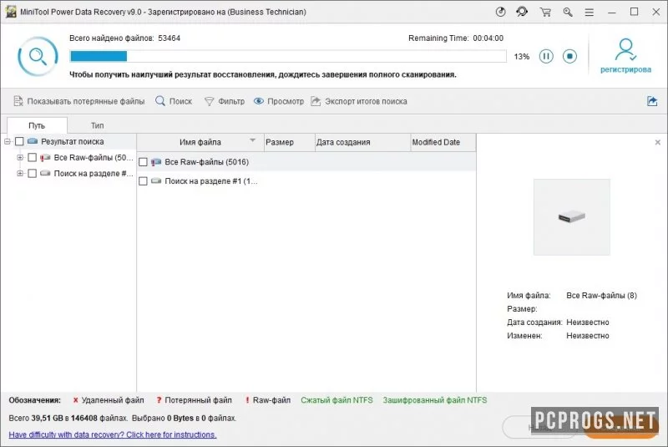
Task: Click the key register icon in title bar
Action: click(568, 12)
